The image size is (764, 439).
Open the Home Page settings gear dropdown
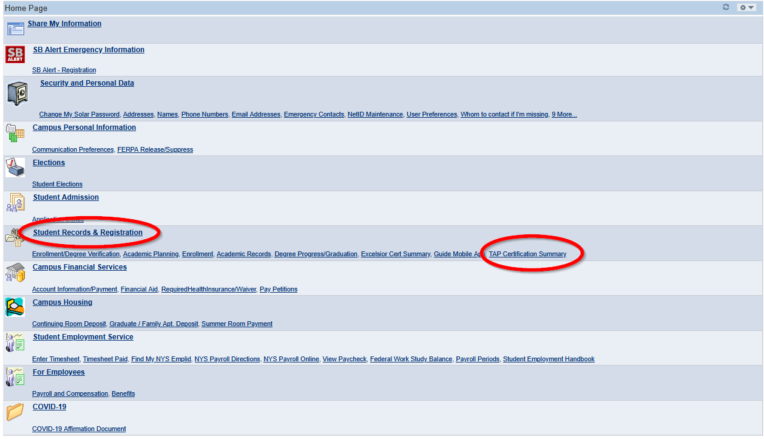746,7
